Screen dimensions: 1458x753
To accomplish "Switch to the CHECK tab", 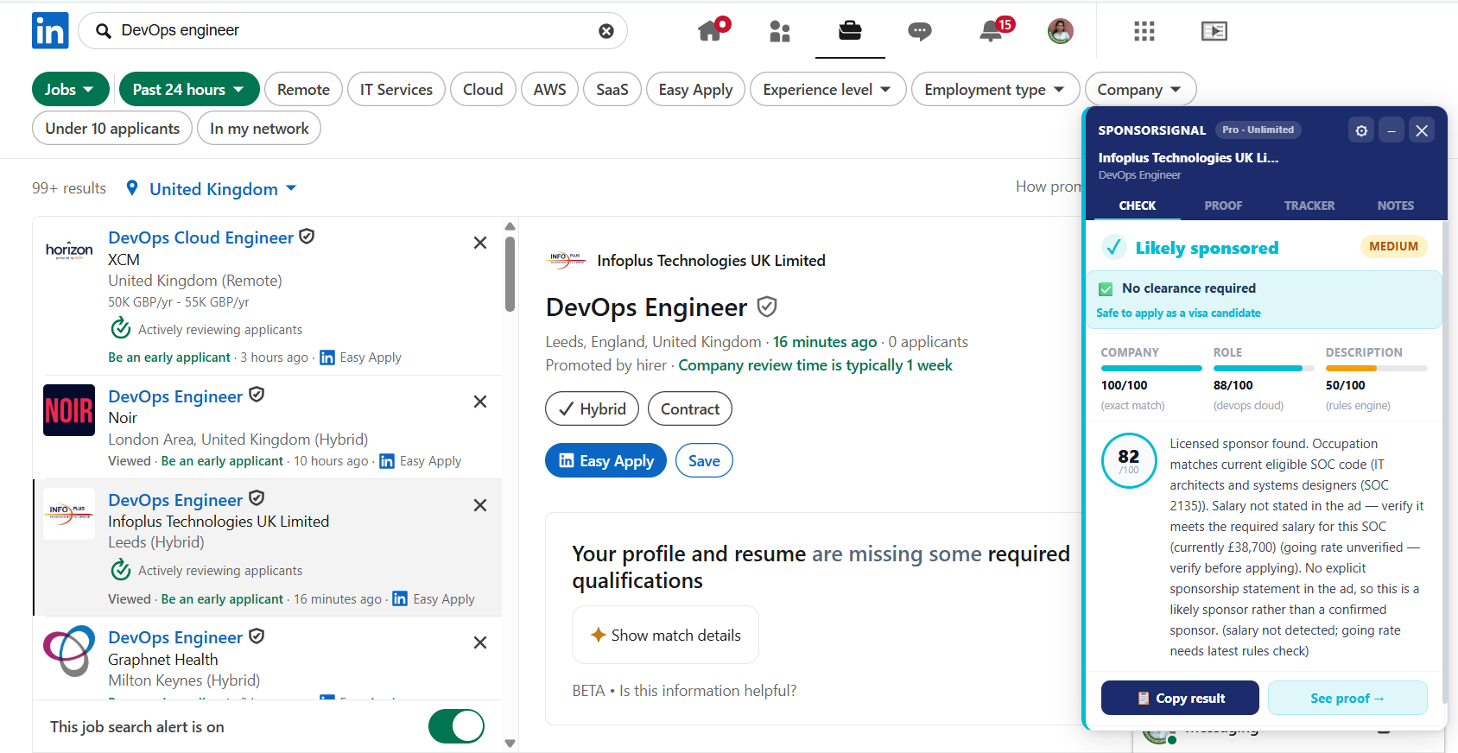I will 1137,206.
